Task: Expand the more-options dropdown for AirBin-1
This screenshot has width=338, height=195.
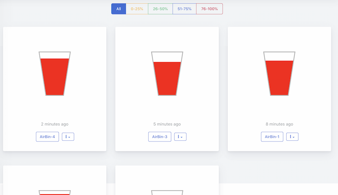Action: coord(292,137)
